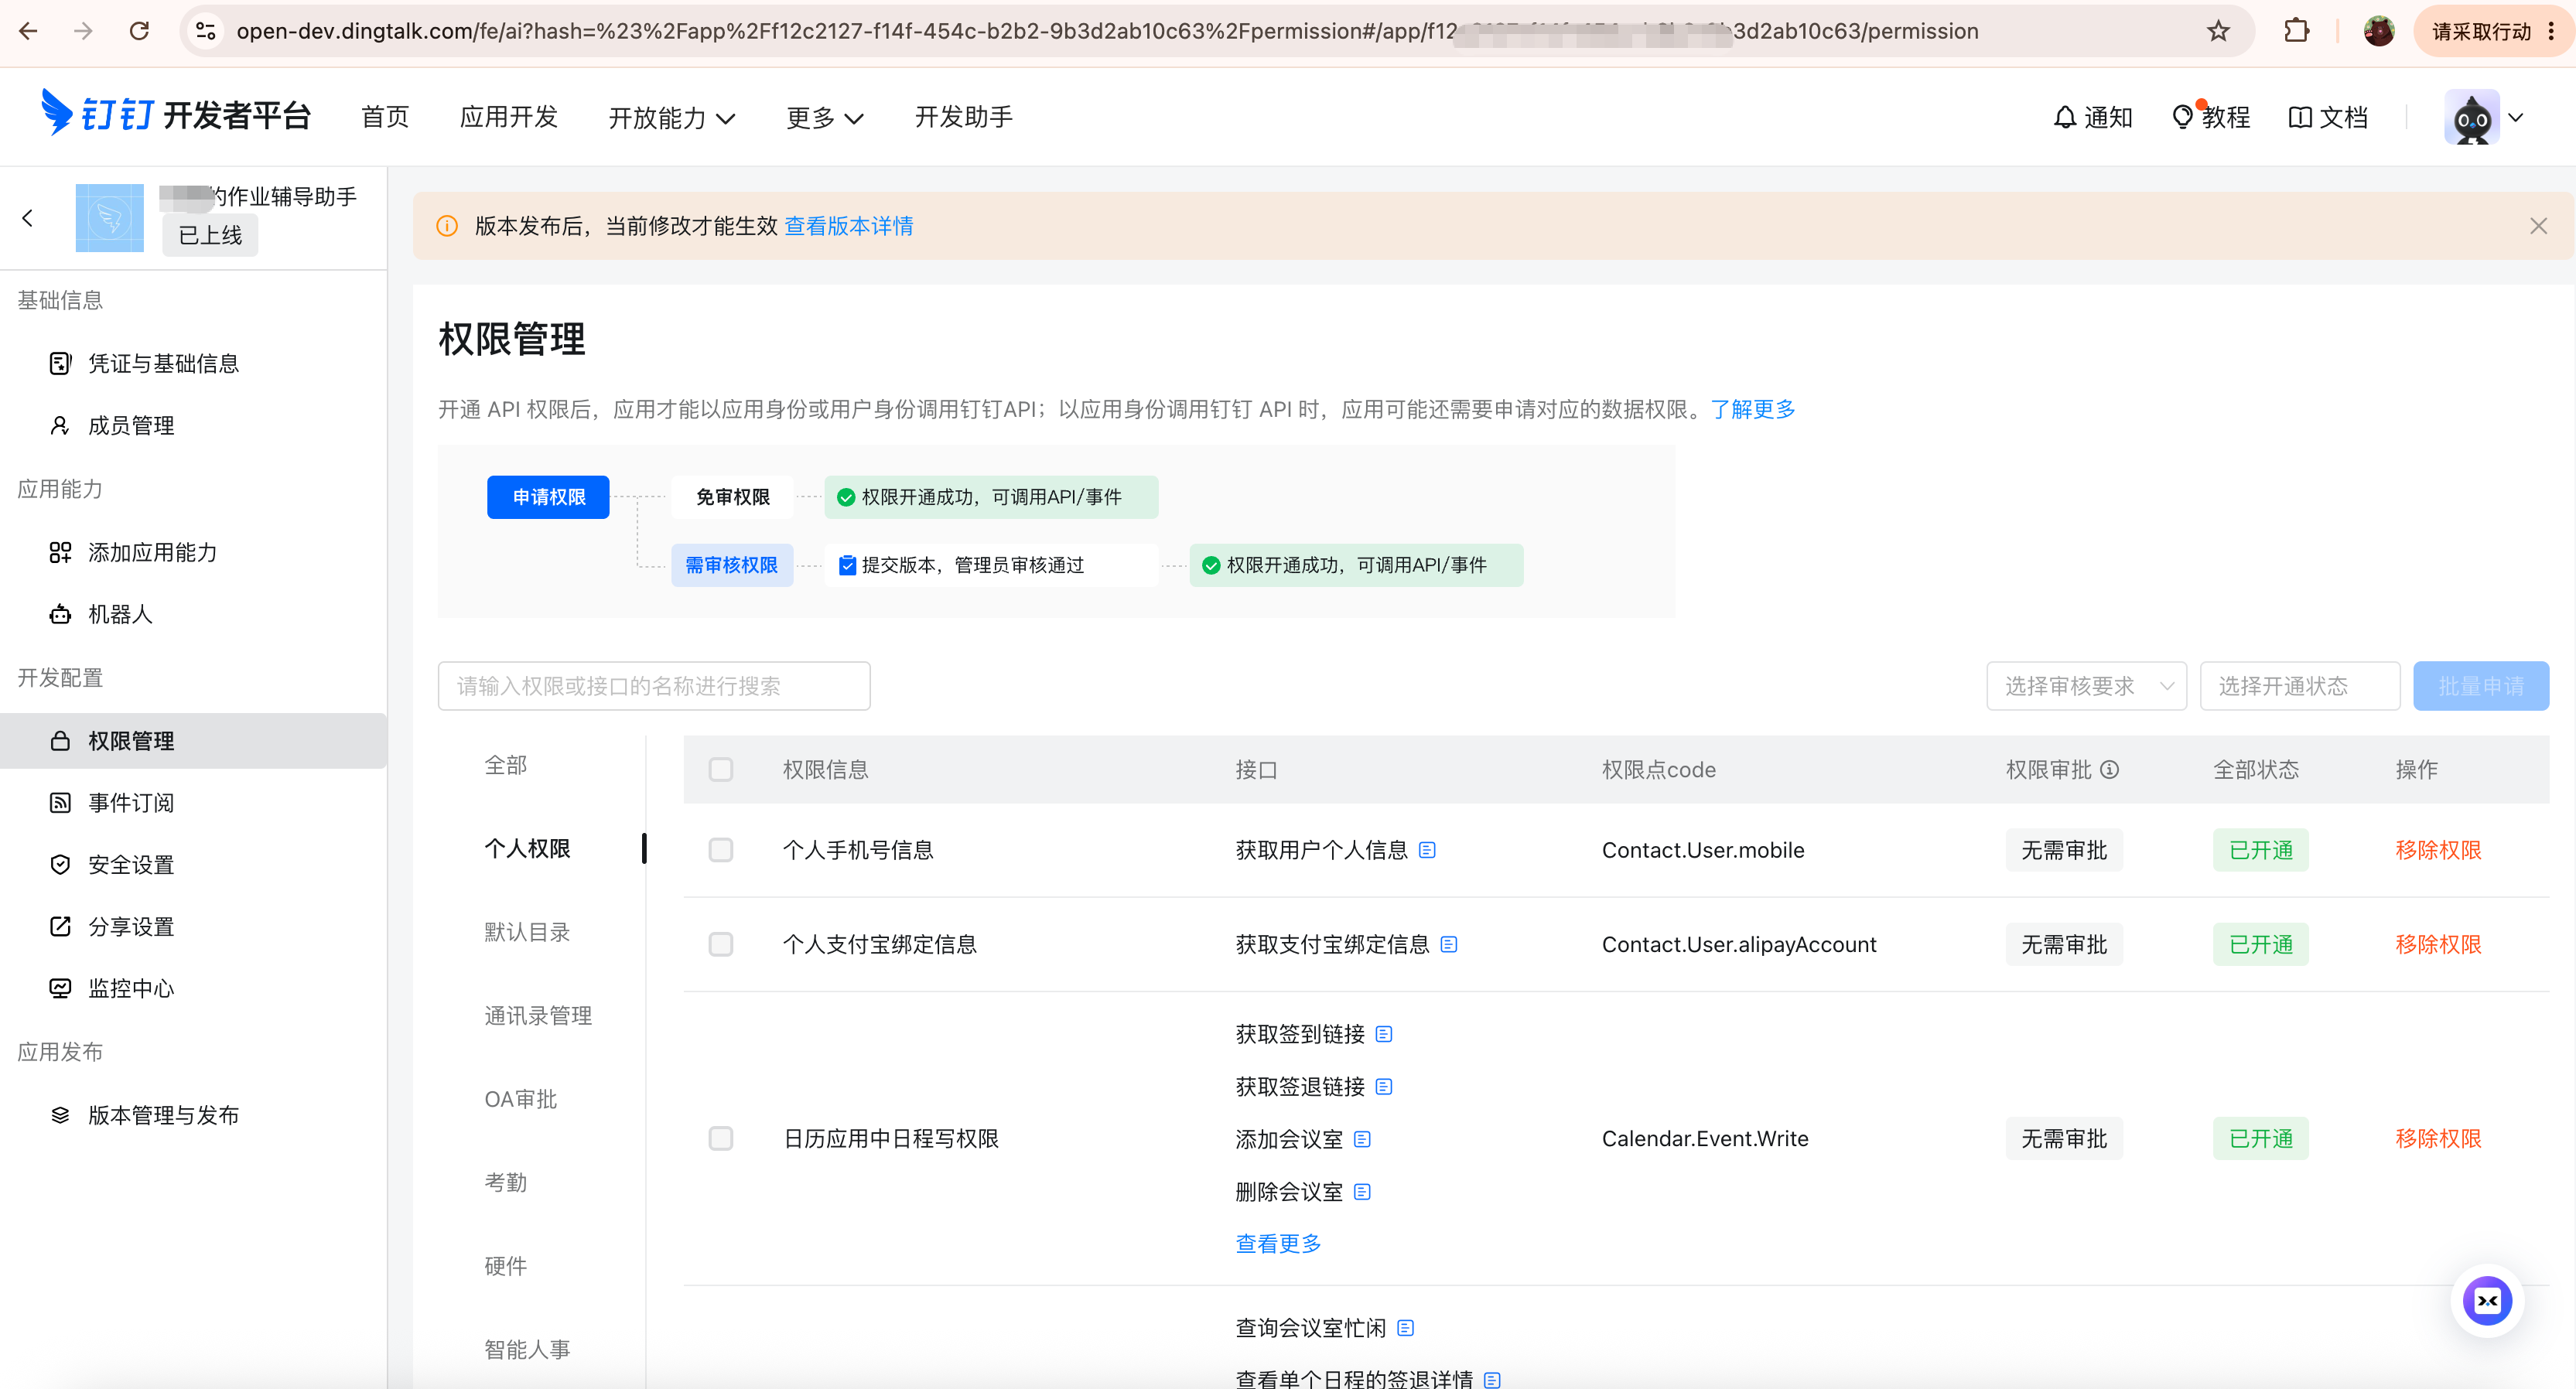2576x1389 pixels.
Task: Click the DingTalk developer platform logo
Action: 176,114
